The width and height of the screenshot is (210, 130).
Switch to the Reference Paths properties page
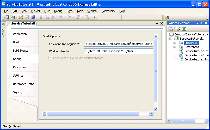click(23, 84)
